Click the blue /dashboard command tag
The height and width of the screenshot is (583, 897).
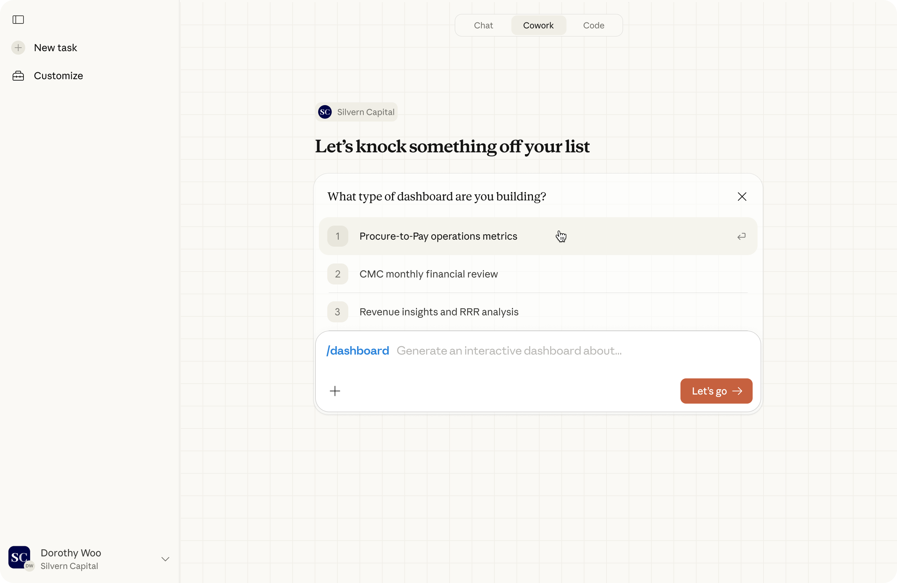358,351
